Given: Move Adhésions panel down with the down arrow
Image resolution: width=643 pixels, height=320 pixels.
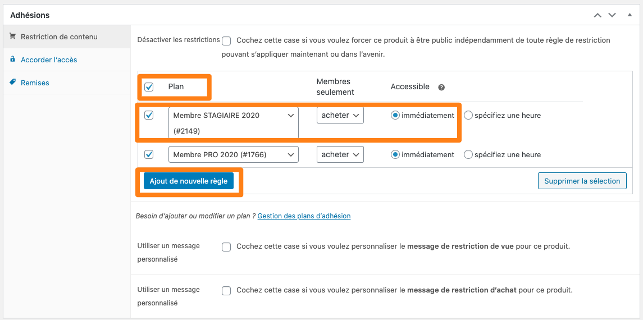Looking at the screenshot, I should 612,15.
